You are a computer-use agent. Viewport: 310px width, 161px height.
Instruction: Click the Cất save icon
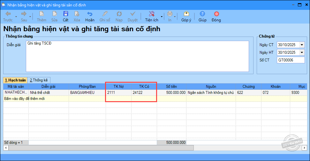point(65,14)
